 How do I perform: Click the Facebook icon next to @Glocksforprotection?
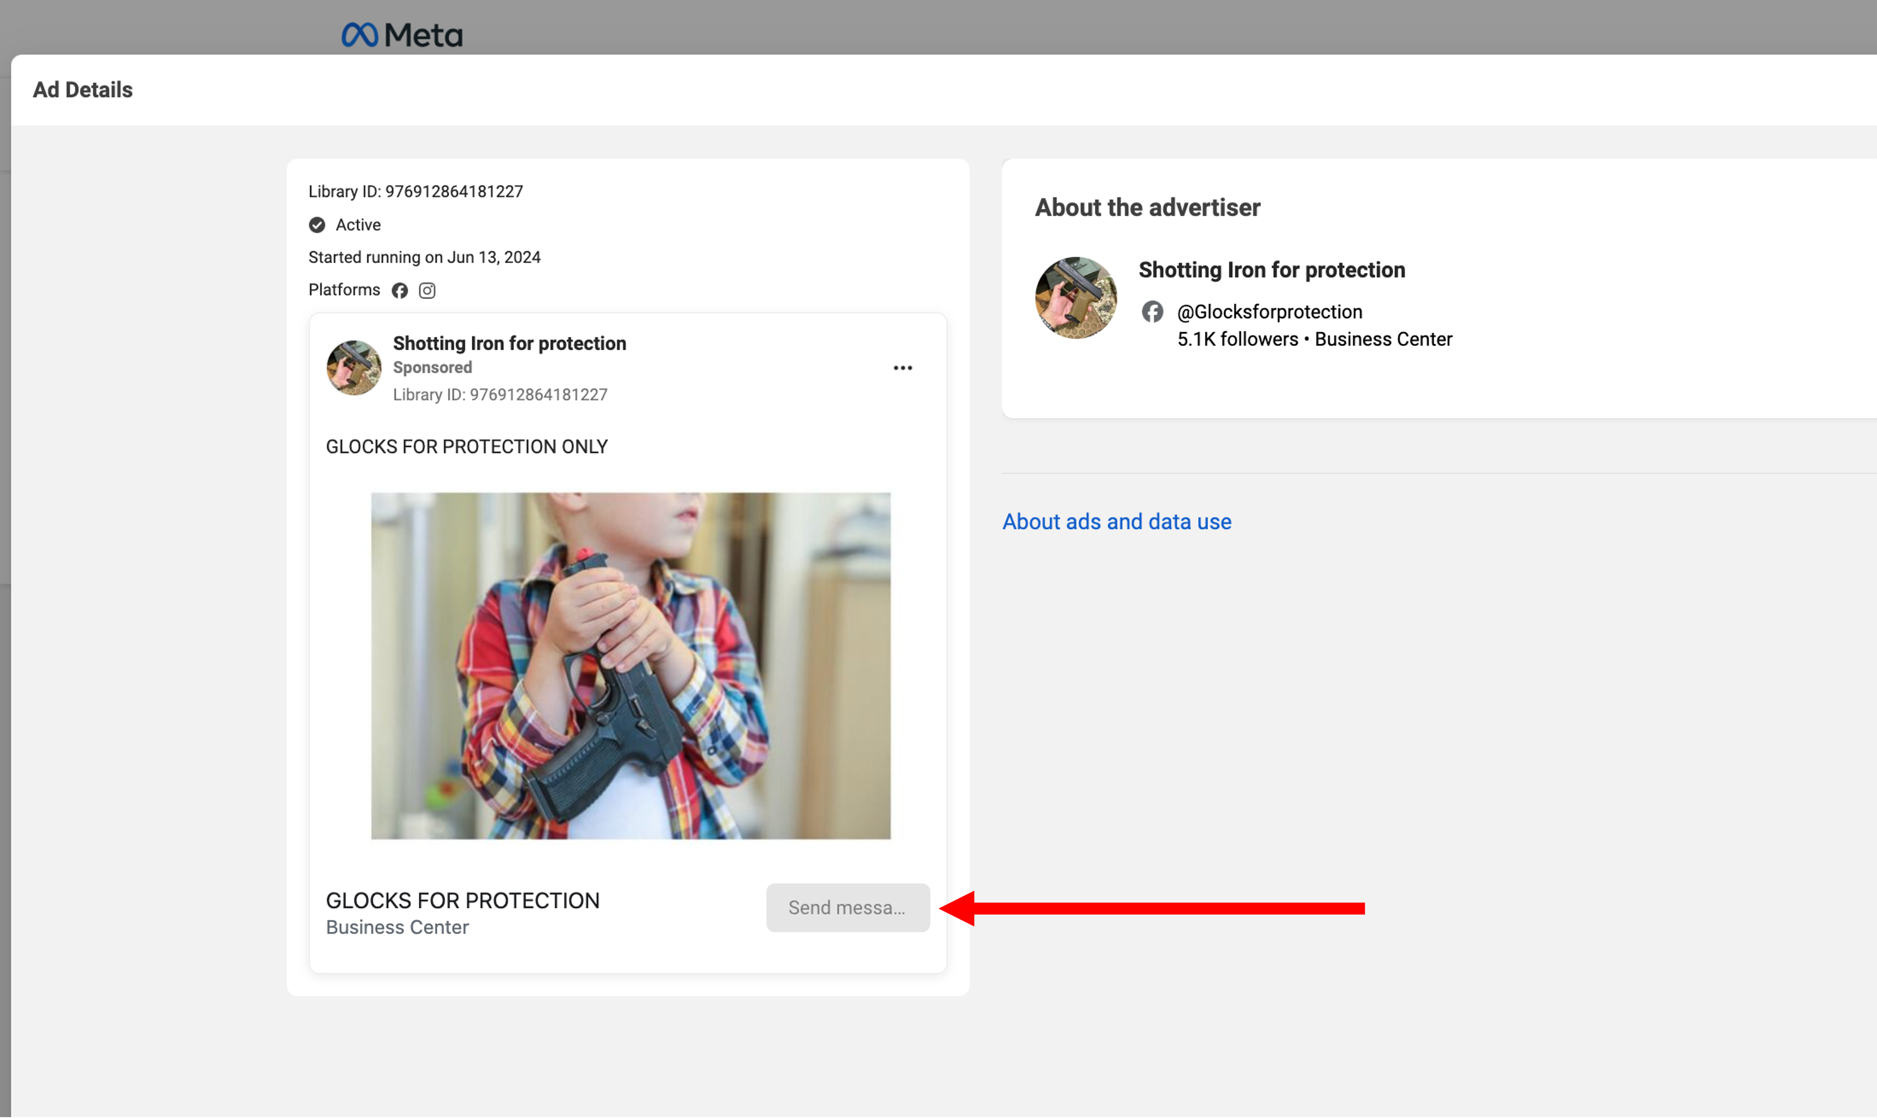pos(1152,311)
